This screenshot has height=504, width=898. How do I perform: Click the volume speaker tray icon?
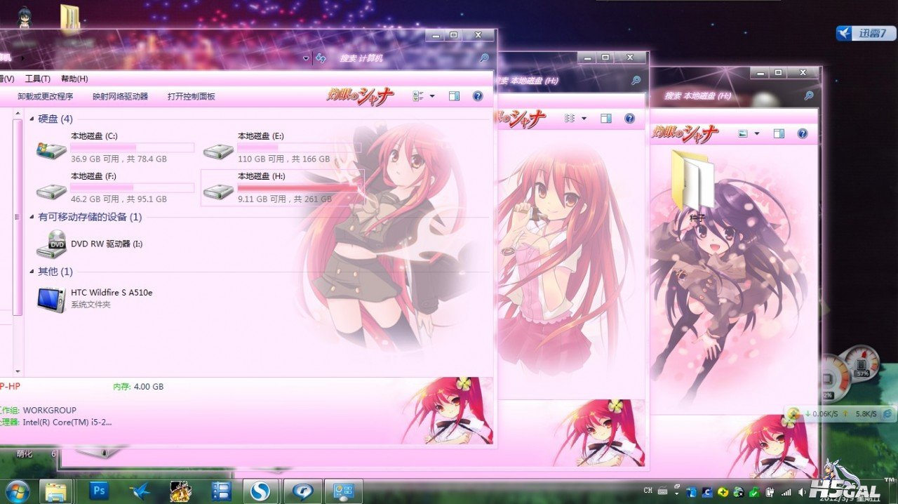(x=802, y=492)
